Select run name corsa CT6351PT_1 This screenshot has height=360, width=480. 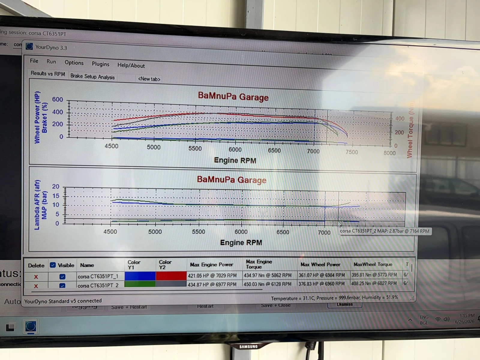[x=98, y=276]
